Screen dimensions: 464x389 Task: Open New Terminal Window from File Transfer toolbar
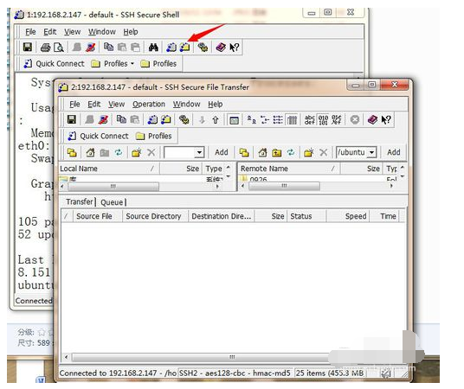[152, 119]
